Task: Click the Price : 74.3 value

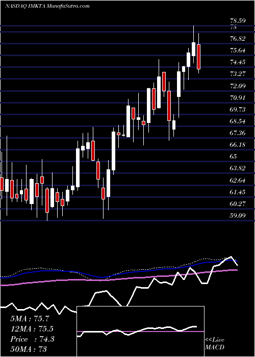Action: [32, 339]
